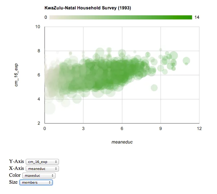The width and height of the screenshot is (217, 194).
Task: Click the y-axis tick label 2
Action: pos(39,123)
